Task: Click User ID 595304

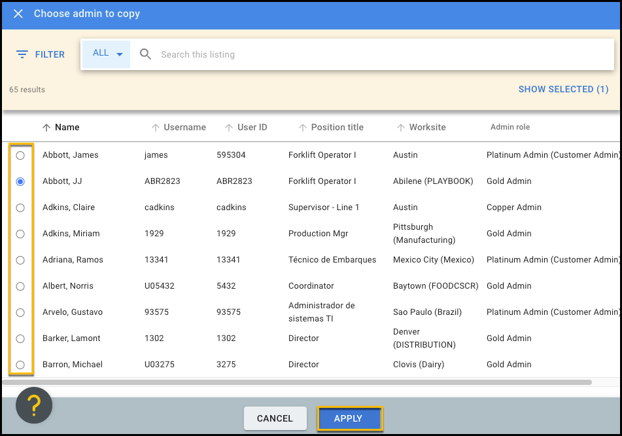Action: pos(231,155)
